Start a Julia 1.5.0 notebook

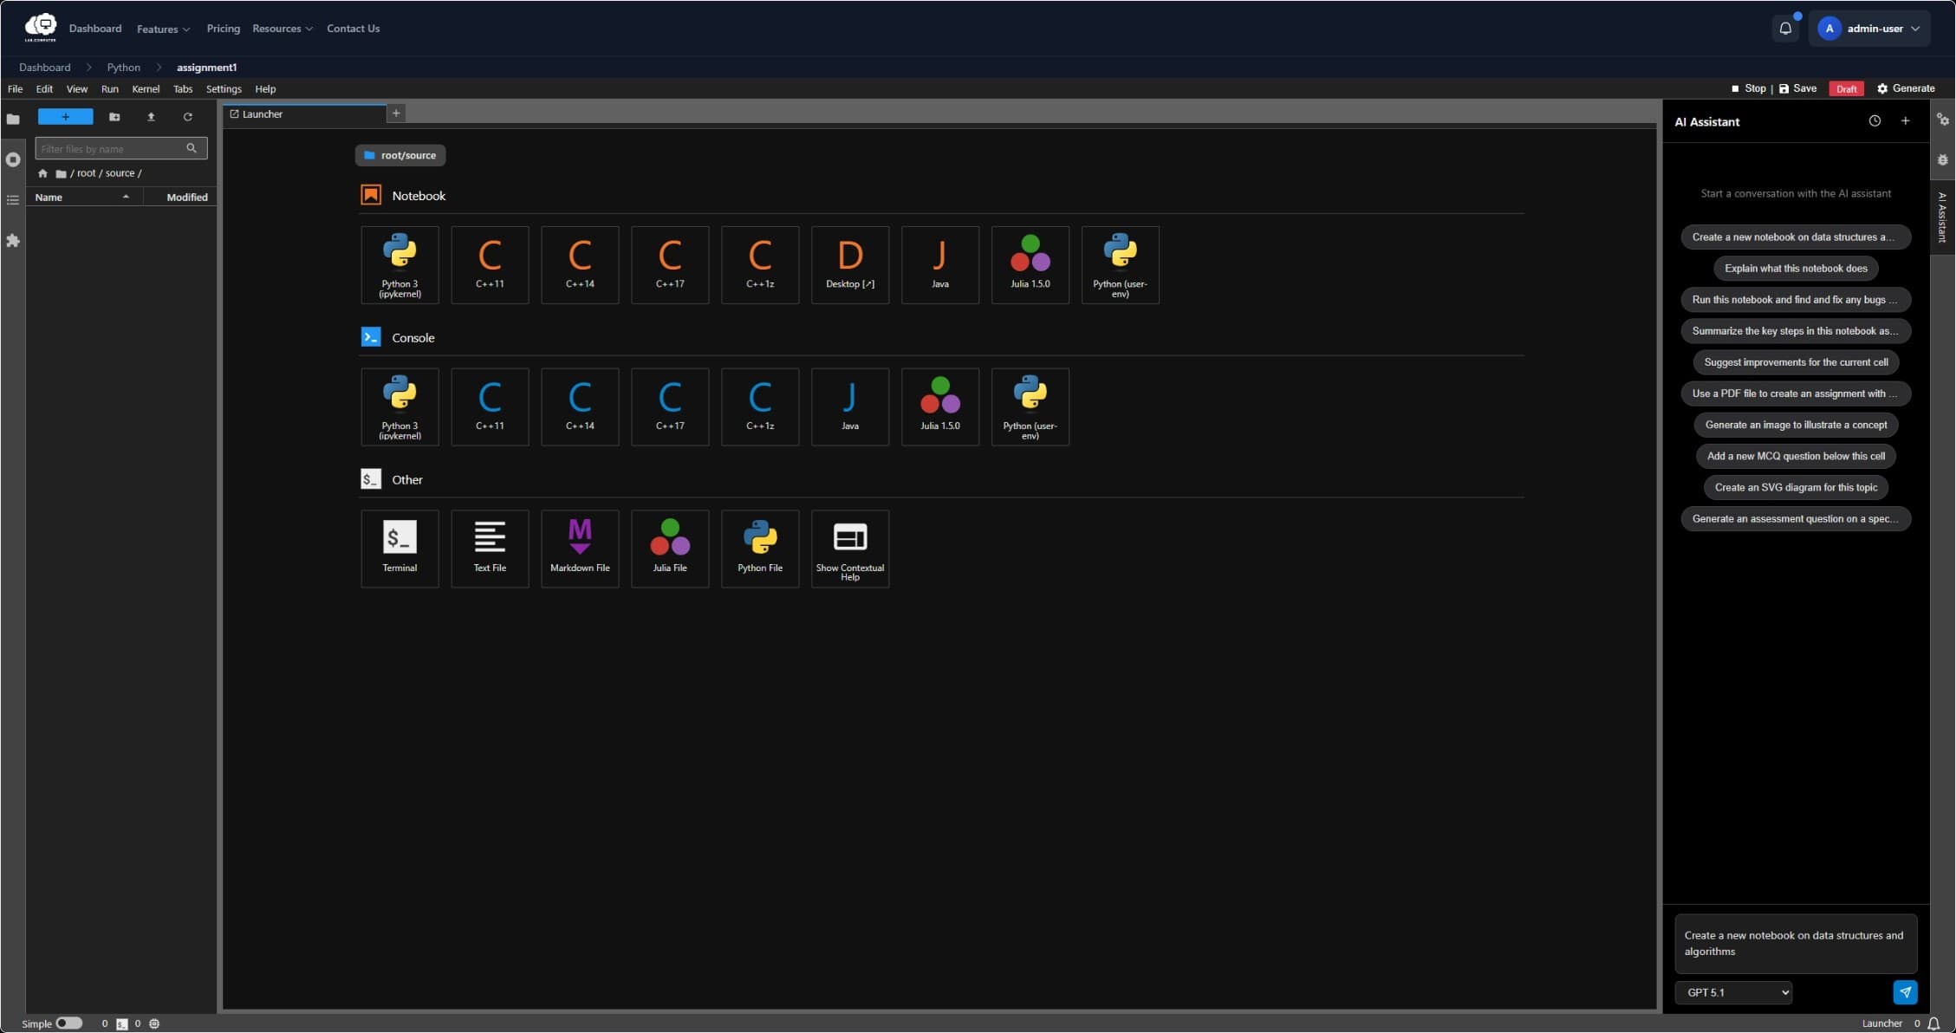point(1030,265)
